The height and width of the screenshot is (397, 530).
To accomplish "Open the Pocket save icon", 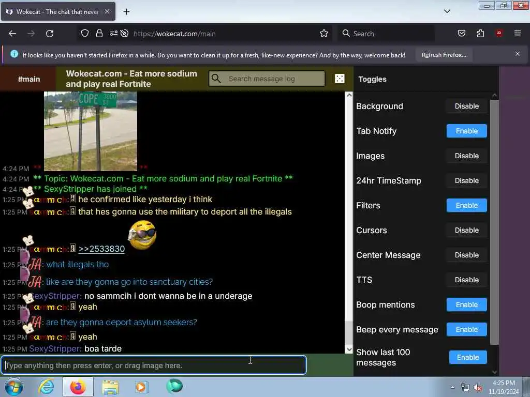I will [x=461, y=33].
